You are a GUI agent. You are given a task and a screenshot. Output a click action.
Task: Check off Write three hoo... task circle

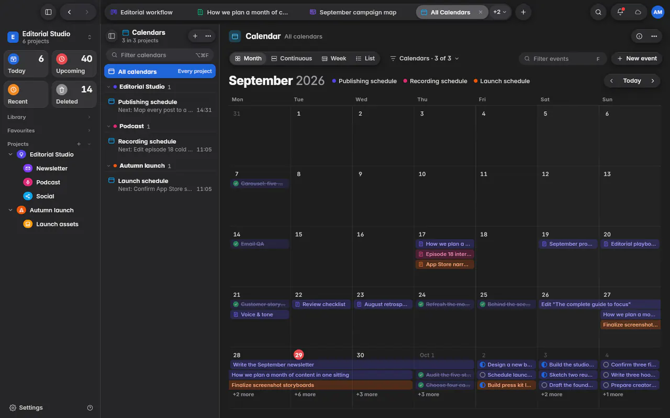[606, 375]
